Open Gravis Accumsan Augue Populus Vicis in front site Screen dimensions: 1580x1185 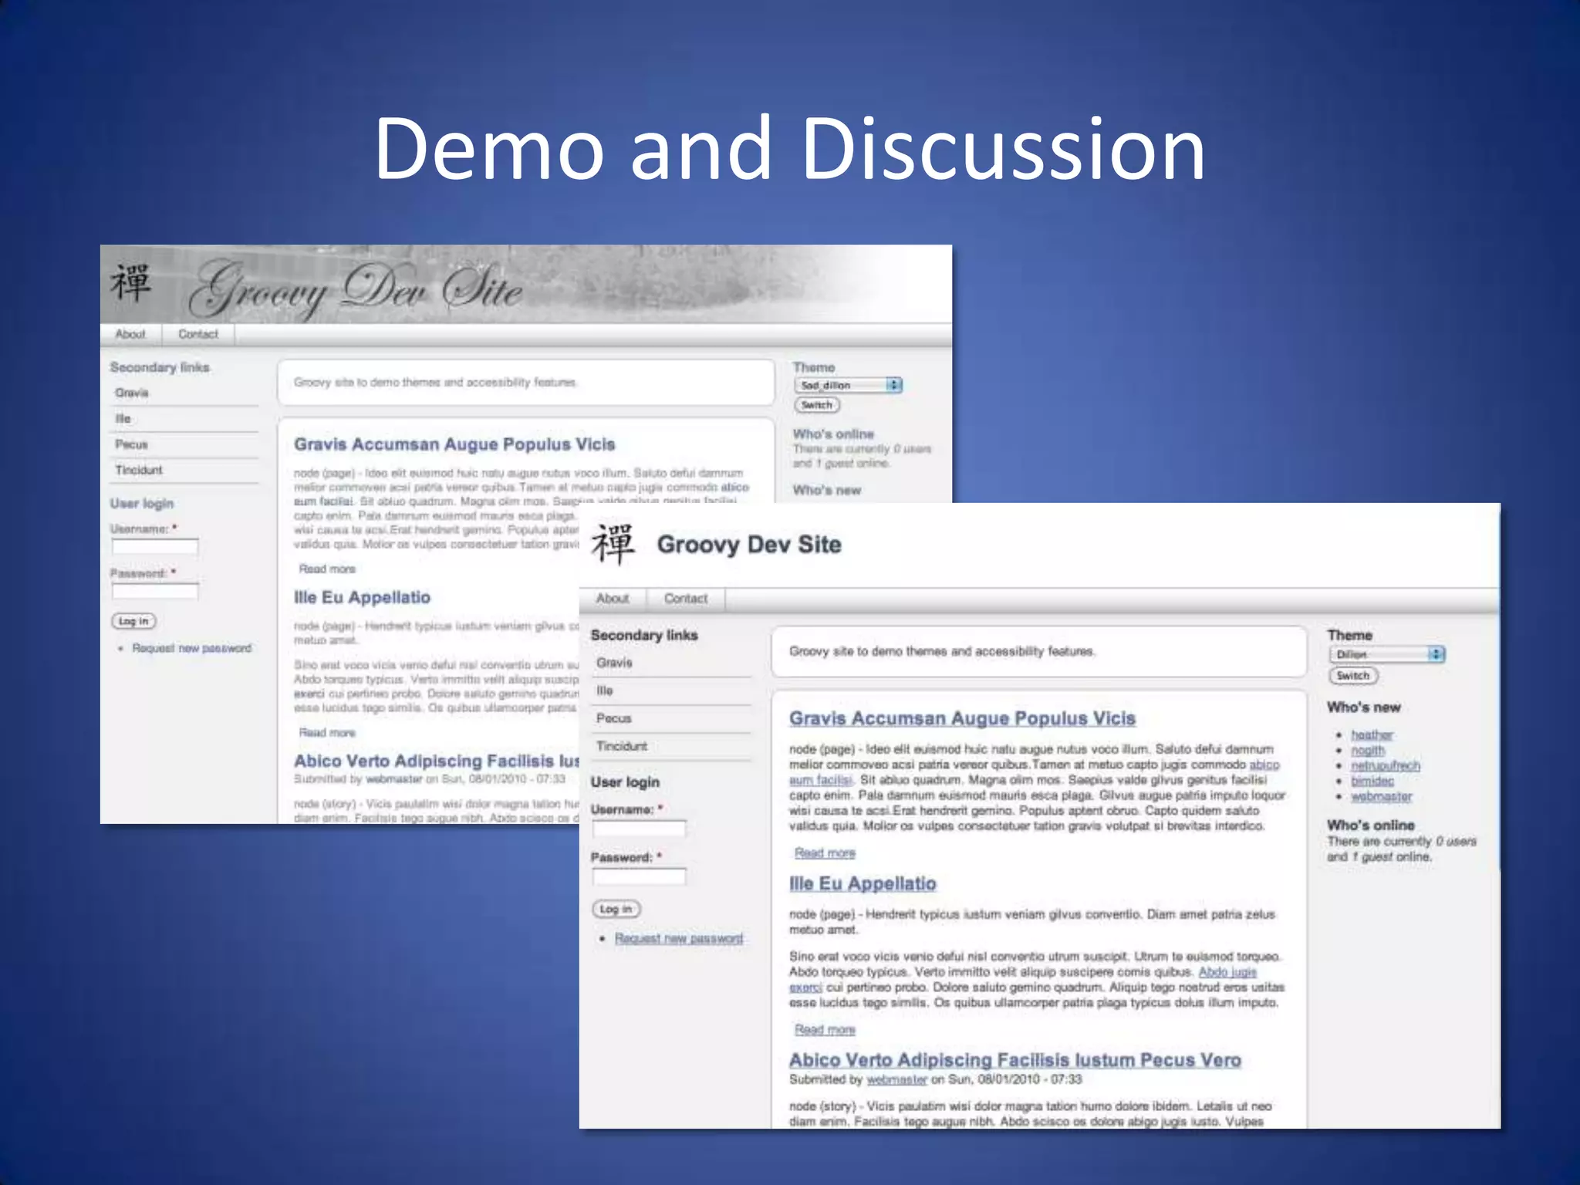pos(962,718)
